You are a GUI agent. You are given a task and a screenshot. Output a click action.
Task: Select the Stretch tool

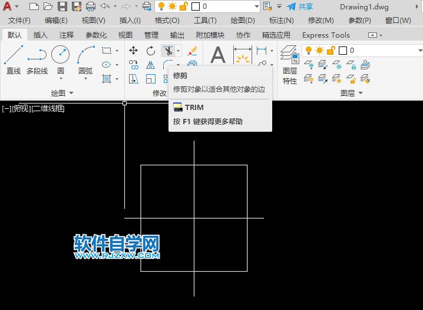tap(133, 79)
